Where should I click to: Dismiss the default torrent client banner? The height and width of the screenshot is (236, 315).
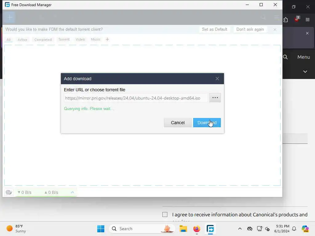click(x=275, y=29)
